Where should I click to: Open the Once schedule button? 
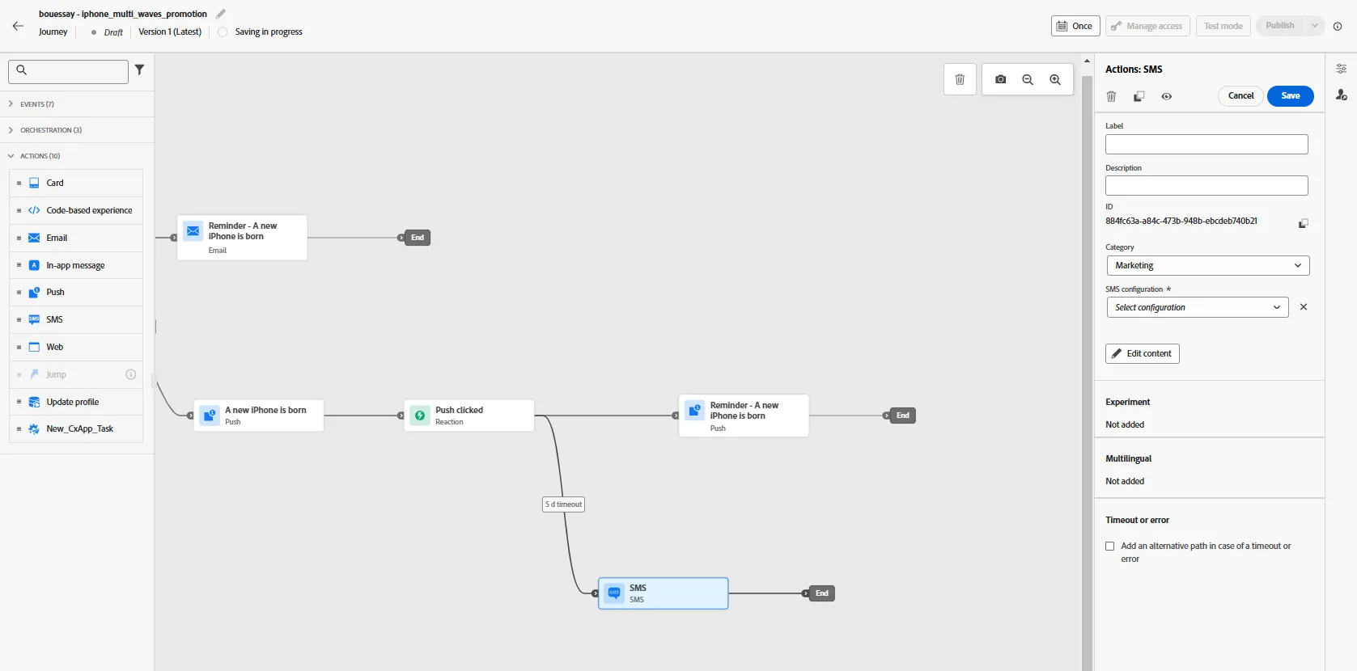coord(1075,26)
